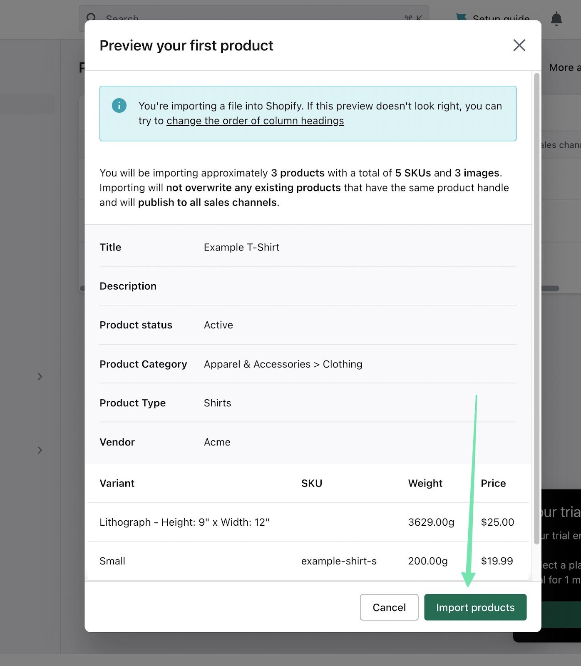Select the Lithograph variant row
The image size is (581, 666).
pyautogui.click(x=184, y=522)
